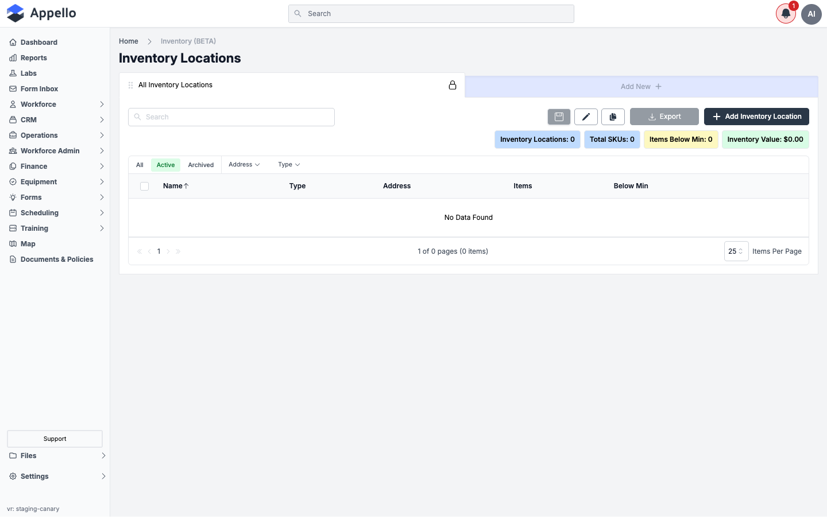Click the lock icon on All Inventory Locations tab
This screenshot has height=527, width=827.
coord(453,85)
